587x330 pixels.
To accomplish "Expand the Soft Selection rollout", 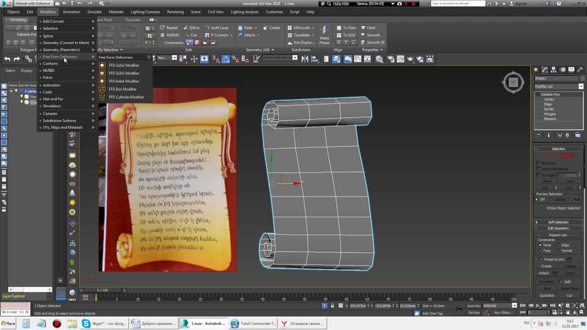I will [x=559, y=222].
